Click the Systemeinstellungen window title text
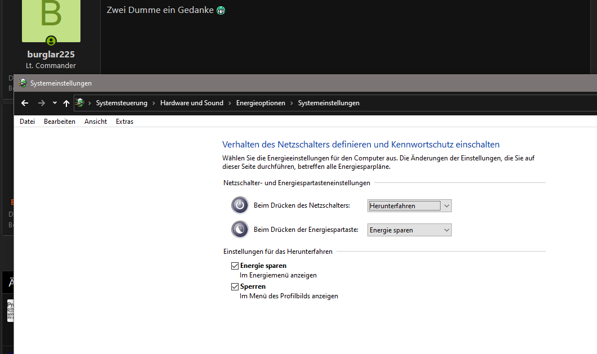Viewport: 597px width, 354px height. [61, 83]
